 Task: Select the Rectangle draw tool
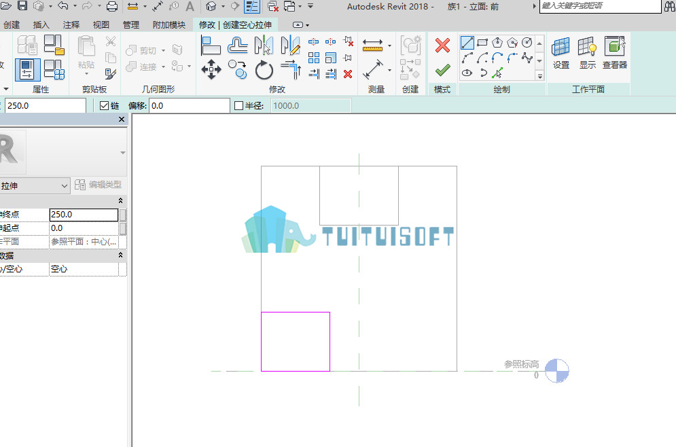(x=482, y=43)
